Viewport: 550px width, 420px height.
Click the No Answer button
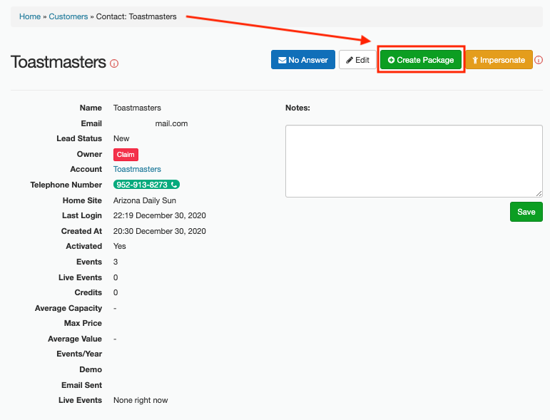303,60
